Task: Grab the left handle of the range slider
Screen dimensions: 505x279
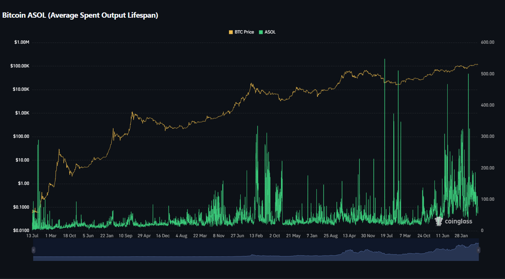Action: pyautogui.click(x=34, y=250)
